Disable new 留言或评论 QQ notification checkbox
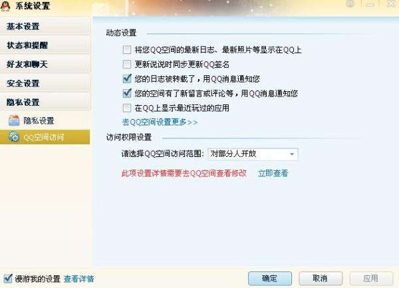399x288 pixels. pyautogui.click(x=127, y=93)
